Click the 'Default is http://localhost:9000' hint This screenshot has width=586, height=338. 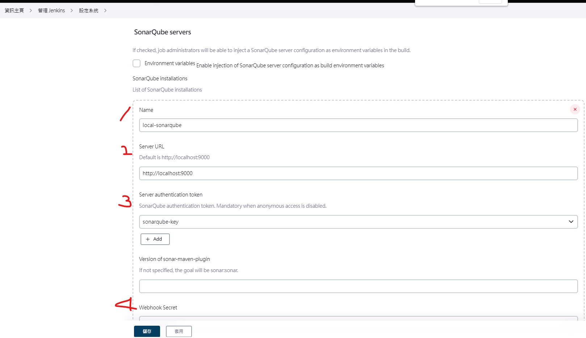tap(174, 157)
